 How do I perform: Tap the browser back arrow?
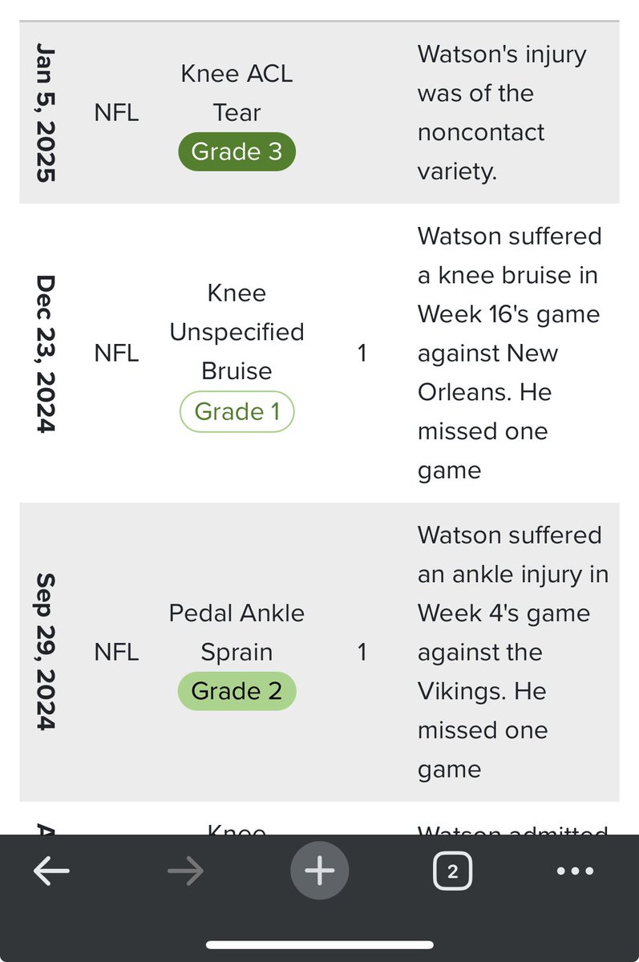pos(51,871)
